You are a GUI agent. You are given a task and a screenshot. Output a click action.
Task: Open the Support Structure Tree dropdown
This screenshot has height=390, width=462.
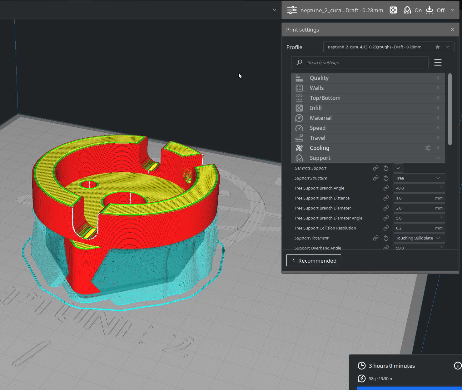pos(419,178)
